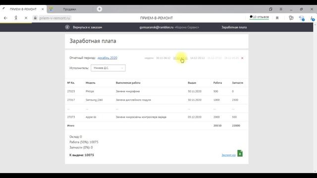This screenshot has width=317, height=178.
Task: Expand the Исполнитель dropdown
Action: pyautogui.click(x=108, y=68)
